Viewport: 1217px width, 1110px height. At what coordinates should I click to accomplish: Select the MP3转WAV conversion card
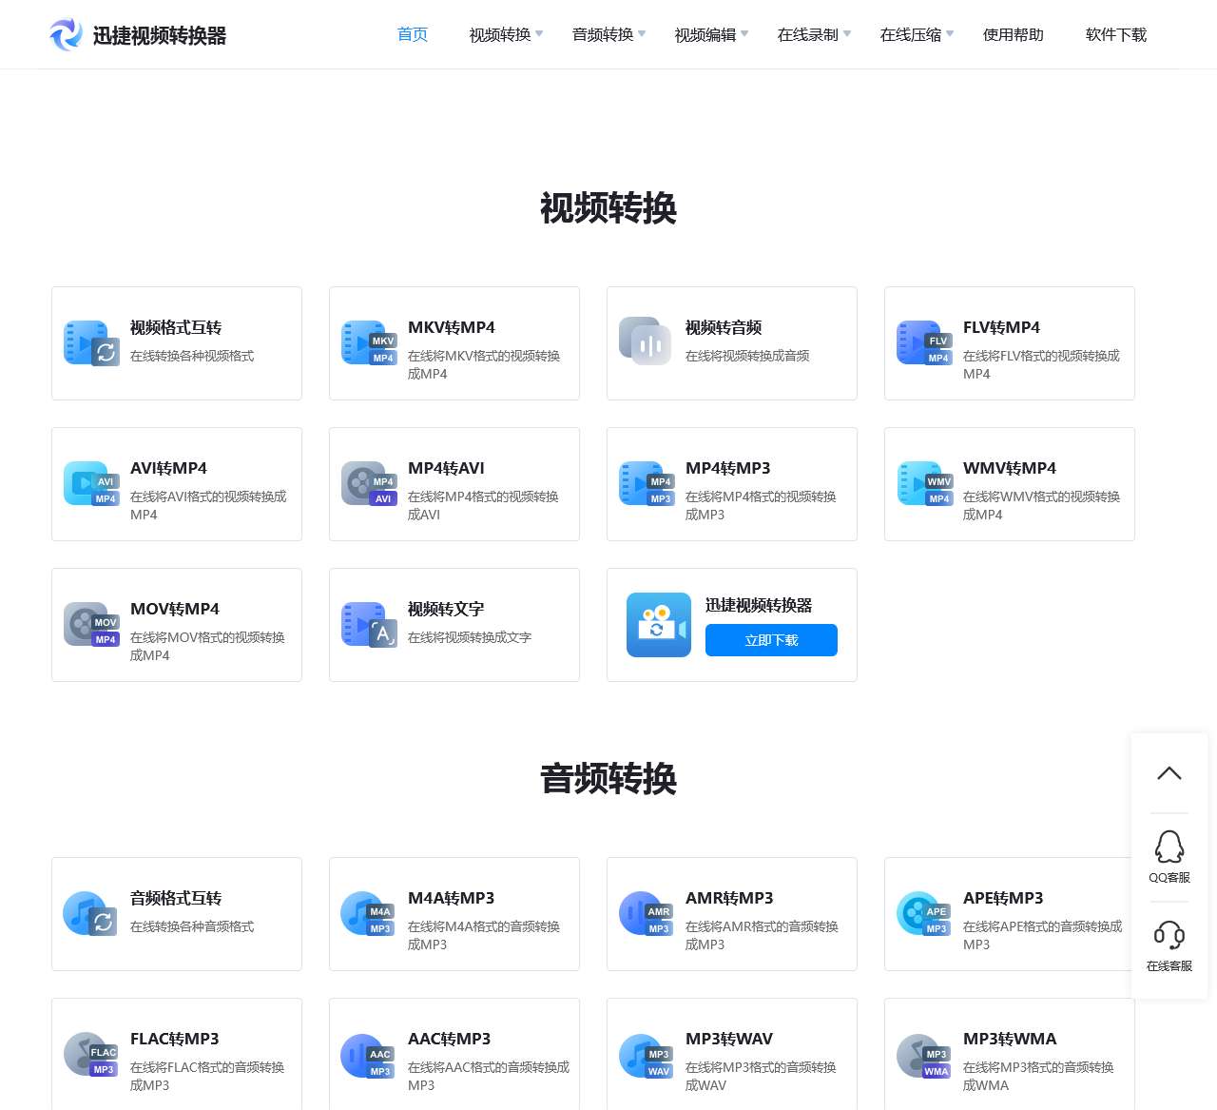731,1054
